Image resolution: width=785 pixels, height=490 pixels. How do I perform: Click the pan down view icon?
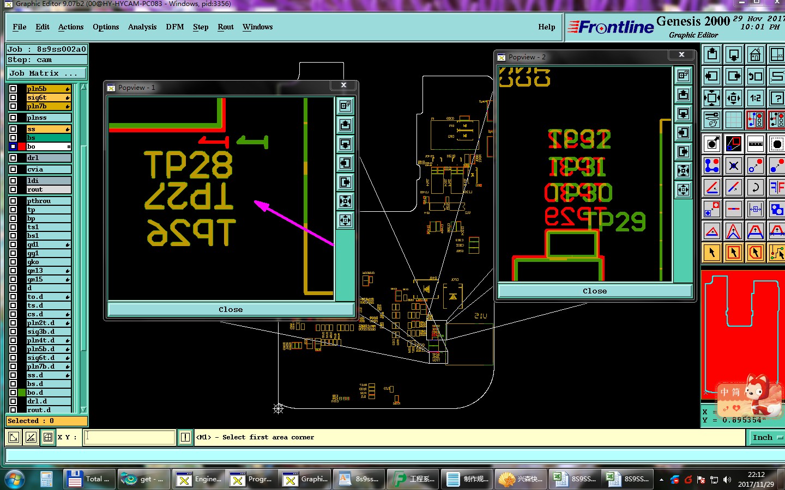point(734,54)
